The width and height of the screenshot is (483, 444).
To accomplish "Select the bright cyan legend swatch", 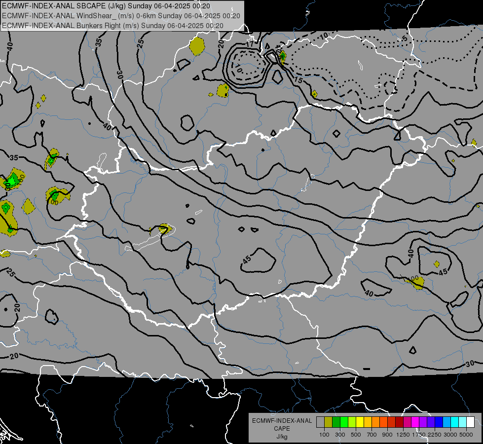I will click(455, 422).
